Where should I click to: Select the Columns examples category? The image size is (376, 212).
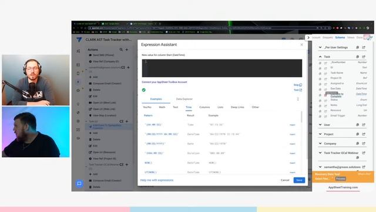[204, 107]
